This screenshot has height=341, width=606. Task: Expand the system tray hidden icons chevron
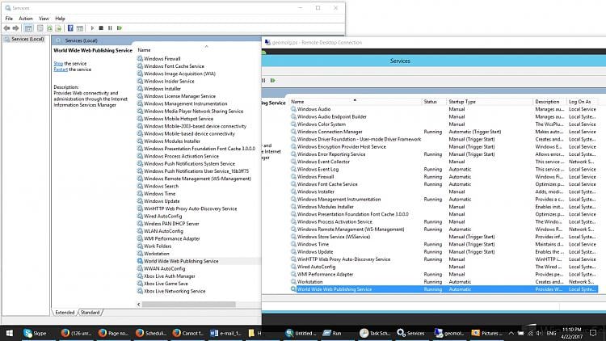click(x=511, y=333)
